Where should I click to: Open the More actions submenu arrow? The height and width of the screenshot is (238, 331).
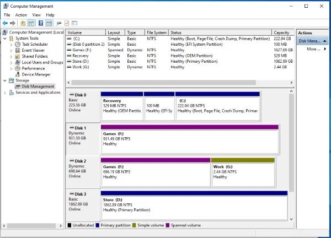tap(325, 49)
